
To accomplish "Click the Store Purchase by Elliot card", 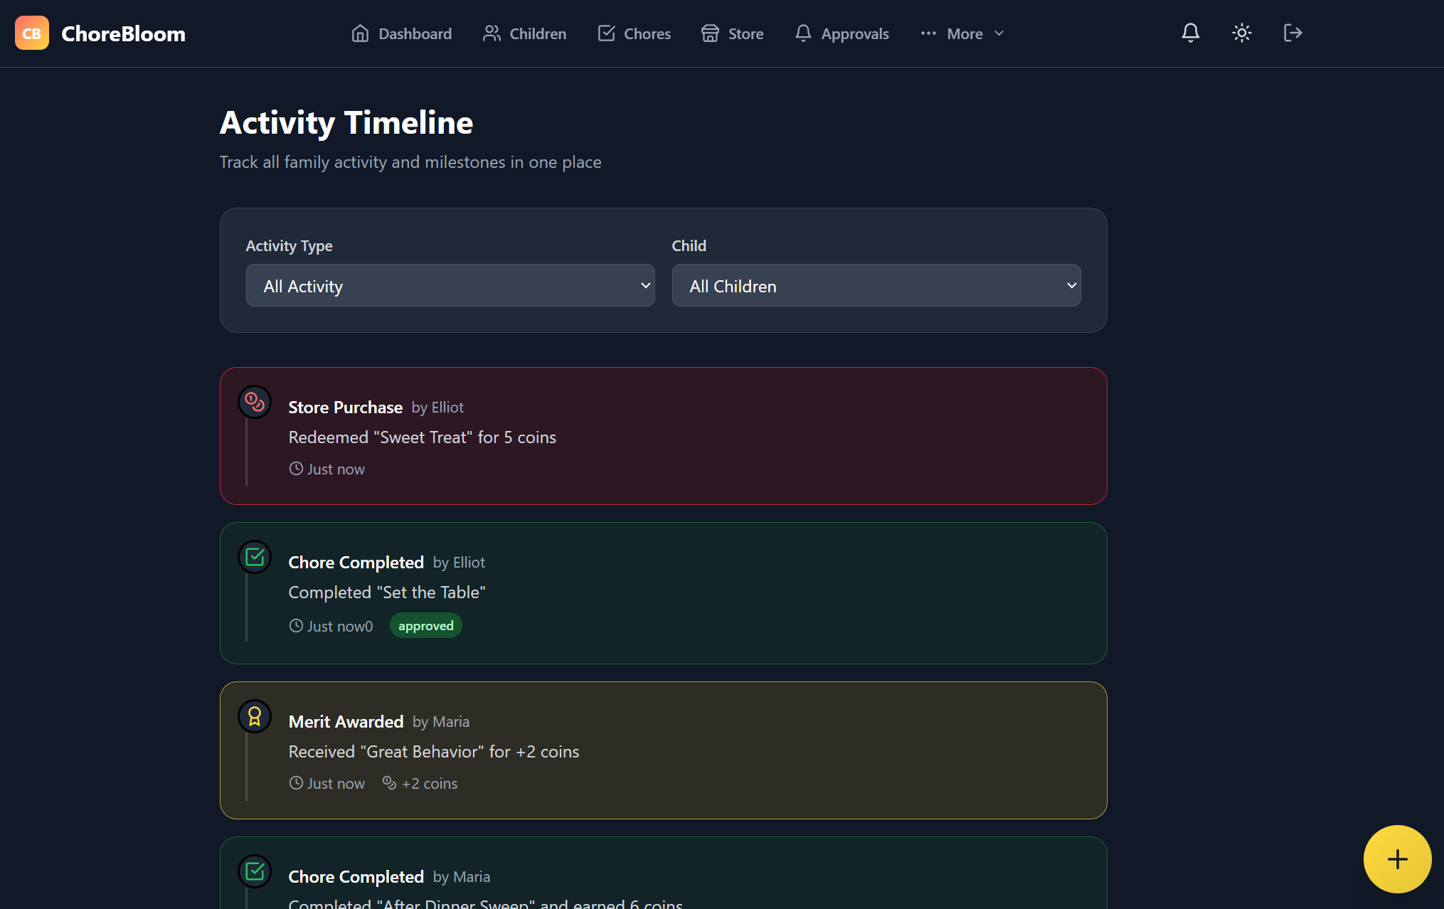I will pyautogui.click(x=663, y=436).
